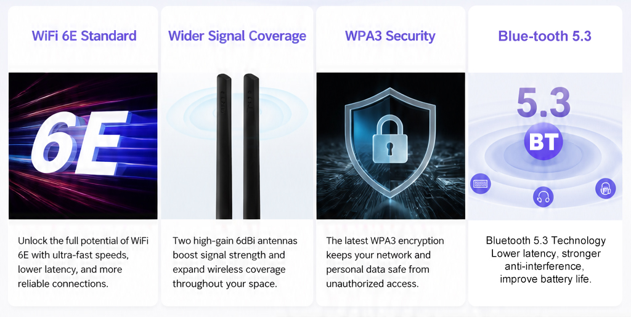631x317 pixels.
Task: Click the earbuds case icon at right
Action: (606, 188)
